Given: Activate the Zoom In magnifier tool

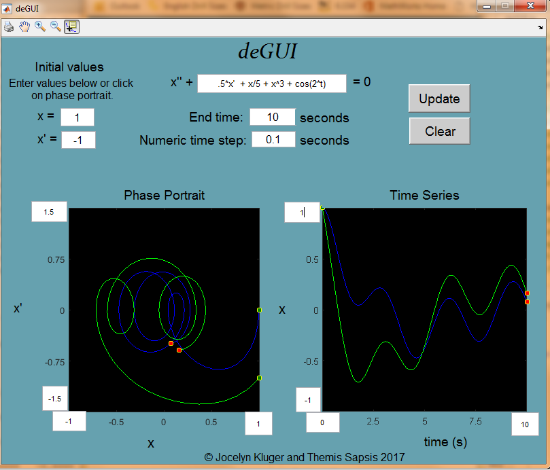Looking at the screenshot, I should 40,27.
